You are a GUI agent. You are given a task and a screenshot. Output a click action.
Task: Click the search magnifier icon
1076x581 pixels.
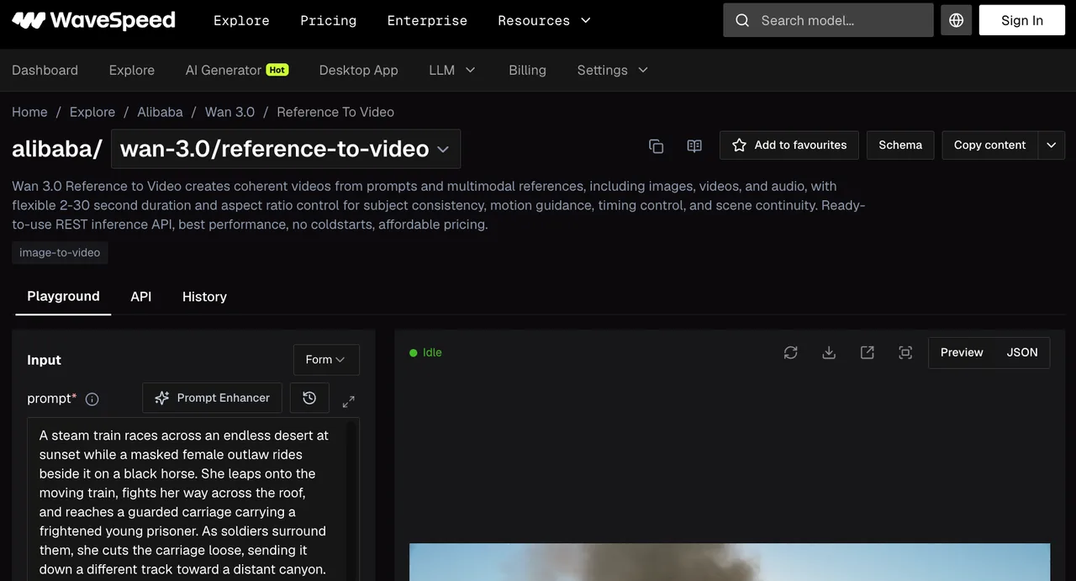click(742, 20)
